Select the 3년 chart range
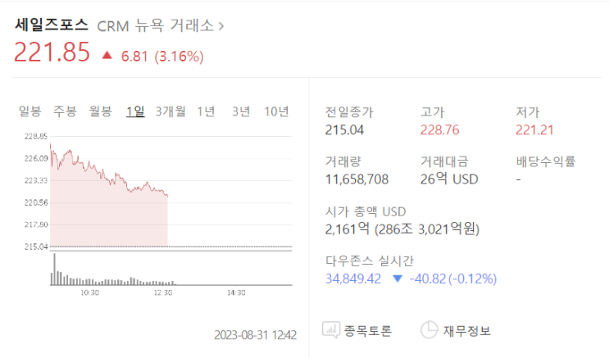Screen dimensions: 609x358 [x=241, y=111]
